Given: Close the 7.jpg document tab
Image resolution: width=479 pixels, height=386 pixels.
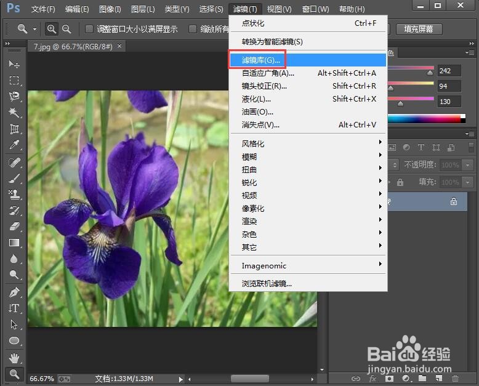Looking at the screenshot, I should click(x=119, y=46).
